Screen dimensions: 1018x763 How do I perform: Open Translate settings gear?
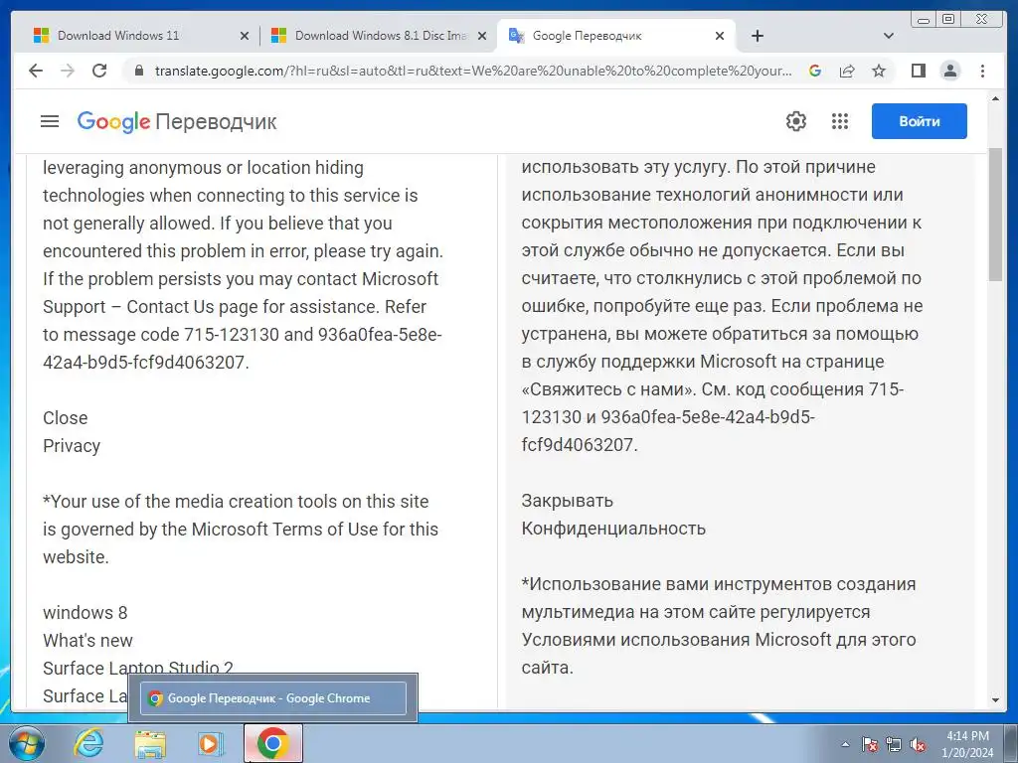pos(796,121)
